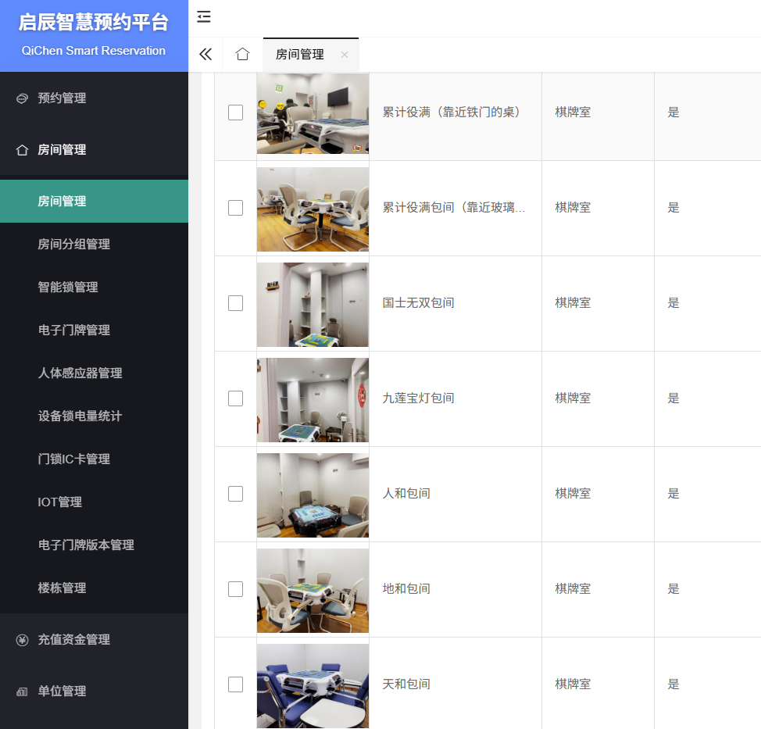The image size is (761, 729).
Task: Click 棋牌室 in the 天和包间 row
Action: (573, 684)
